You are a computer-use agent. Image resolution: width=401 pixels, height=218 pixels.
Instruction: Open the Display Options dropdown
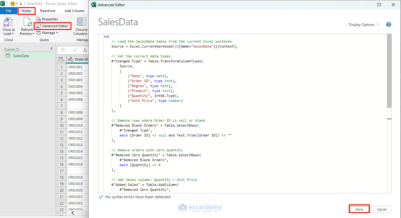[x=364, y=25]
